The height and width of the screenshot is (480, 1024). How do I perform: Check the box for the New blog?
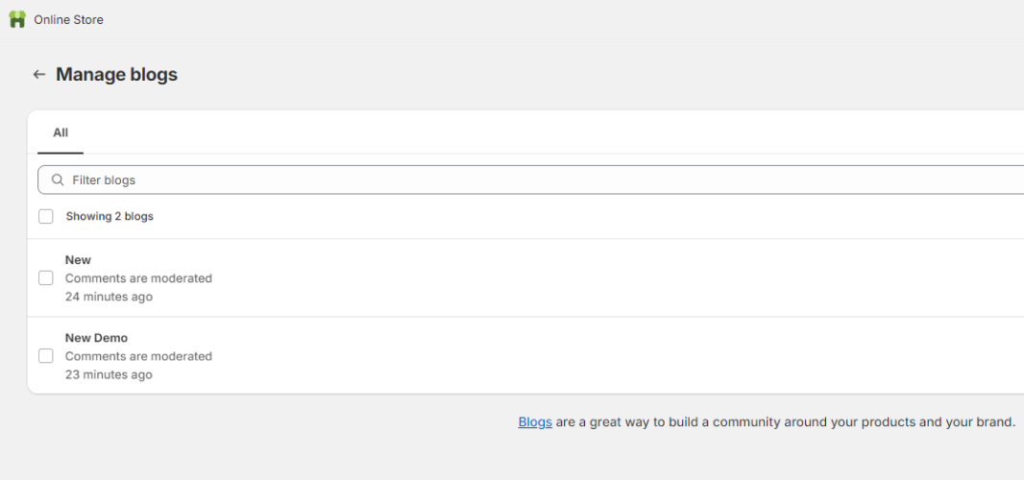[46, 278]
